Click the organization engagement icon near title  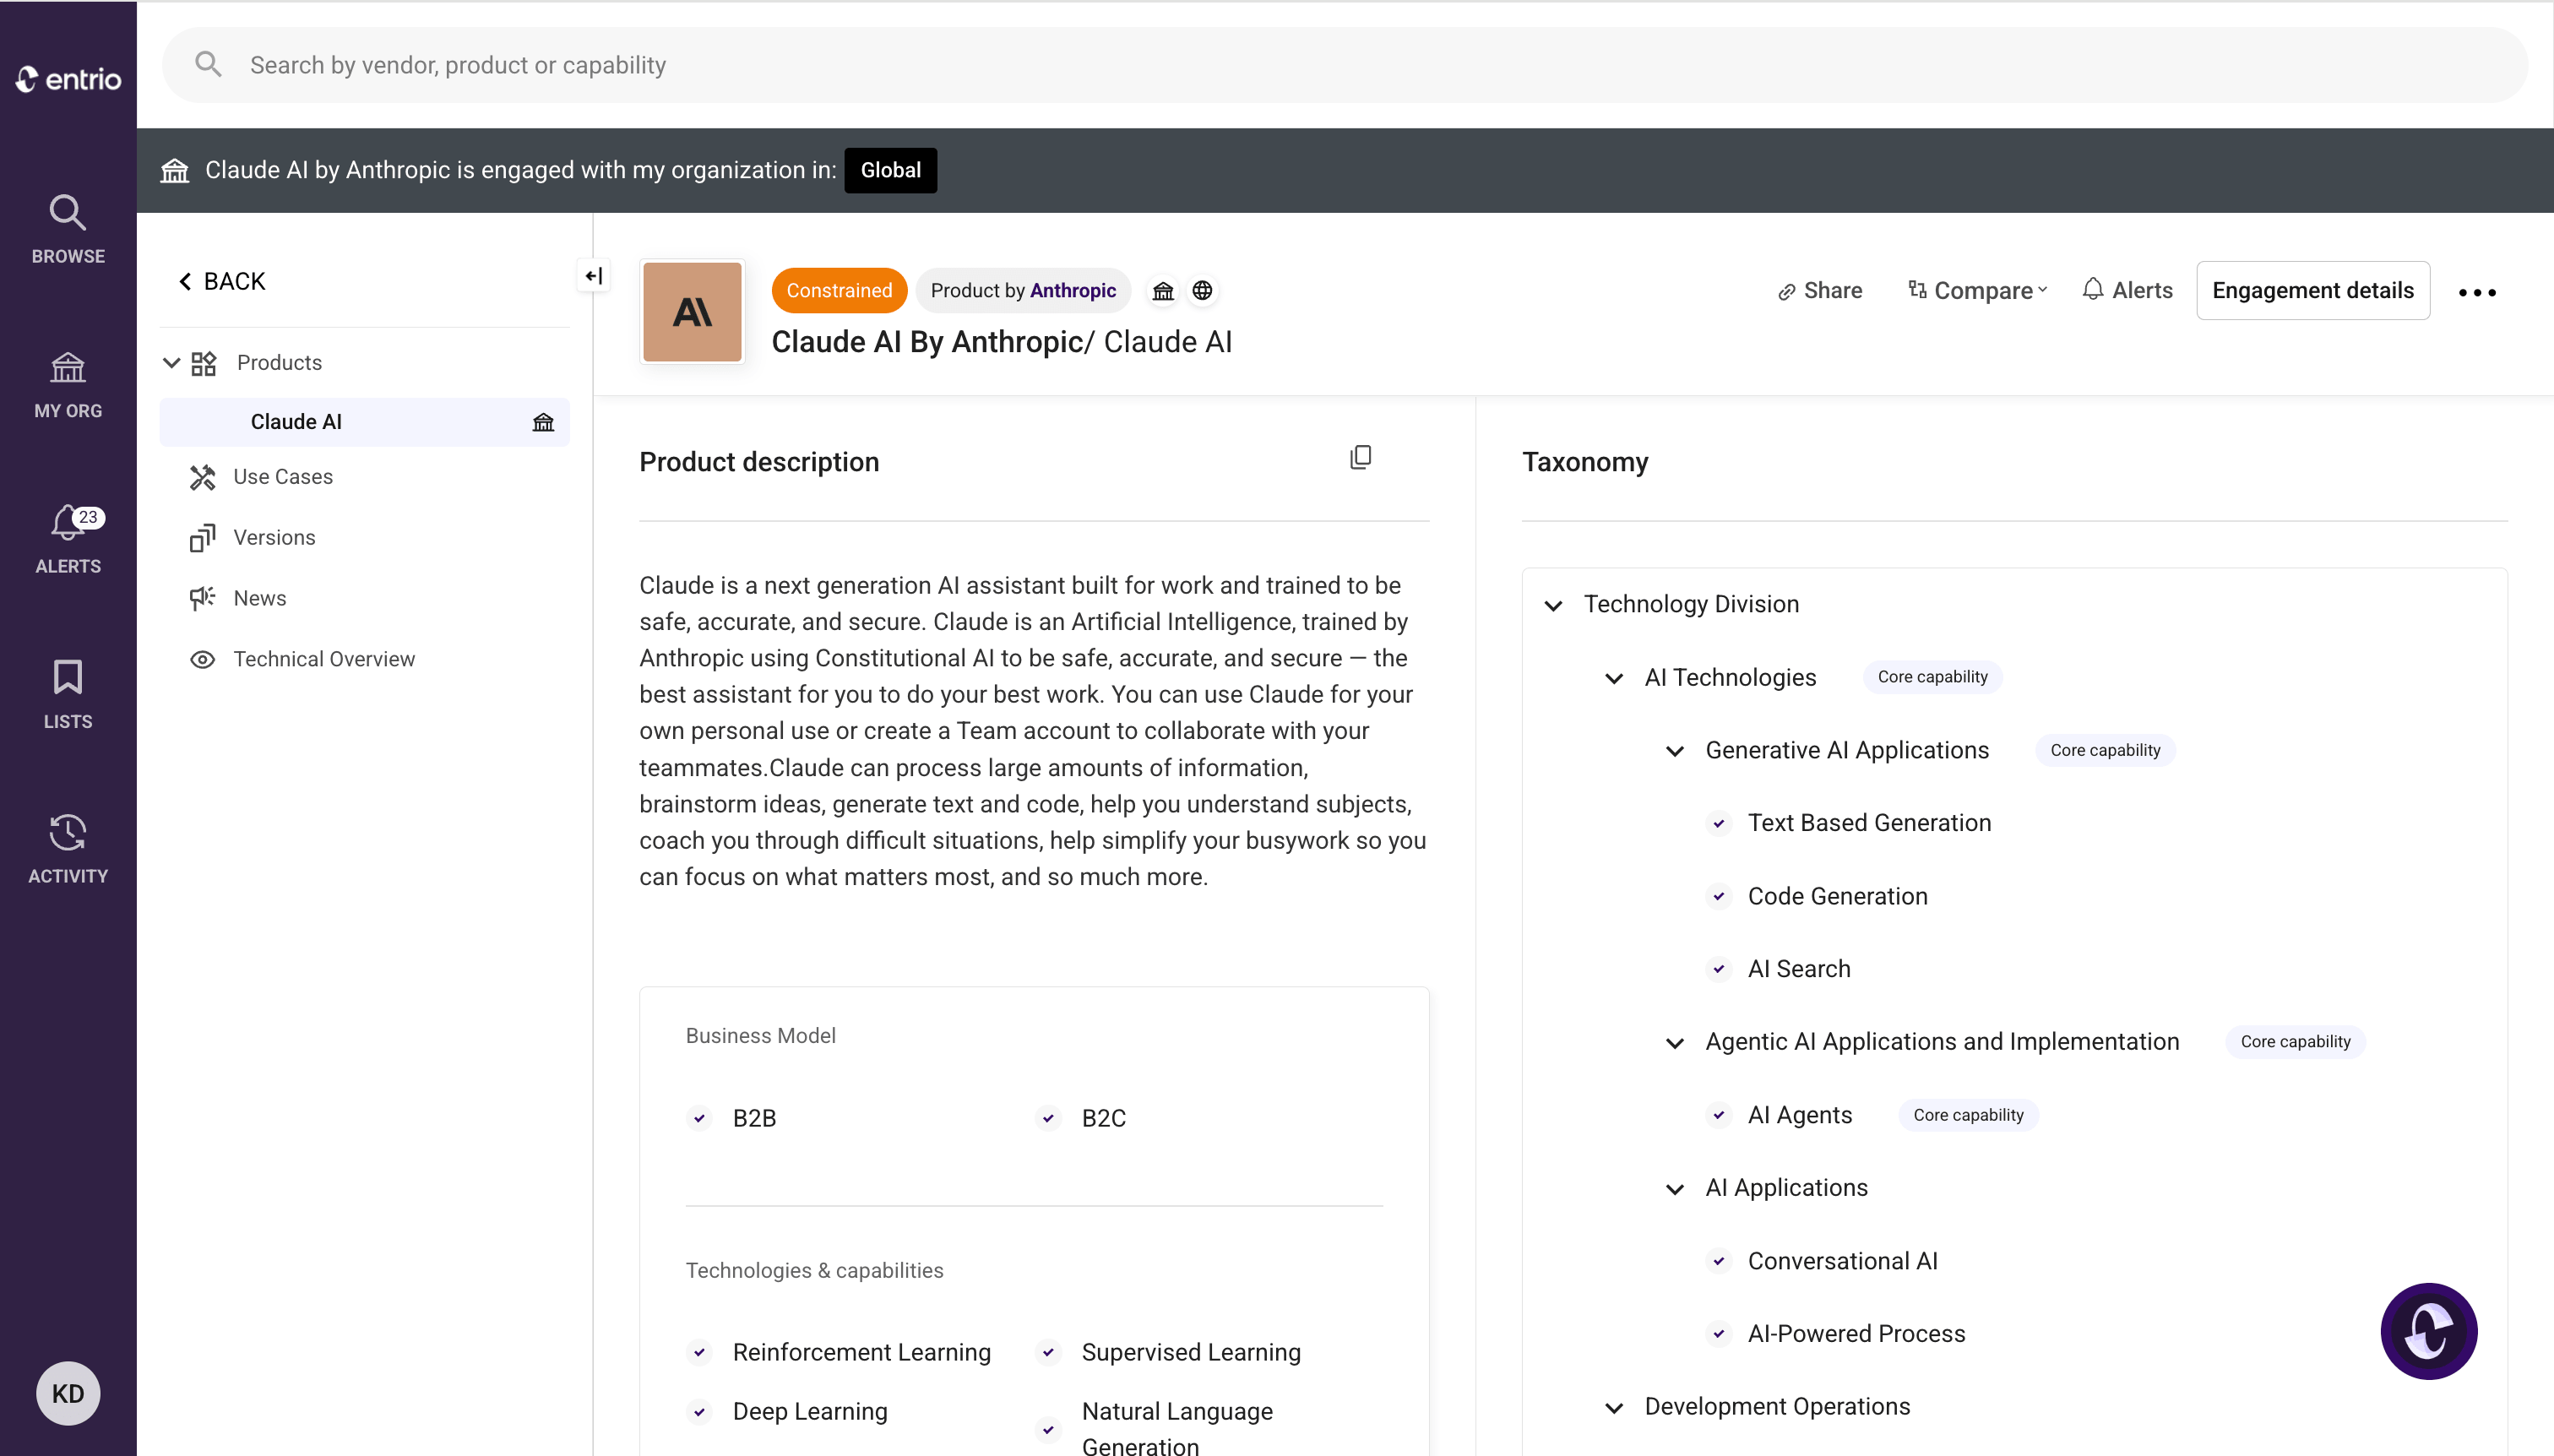click(1163, 291)
